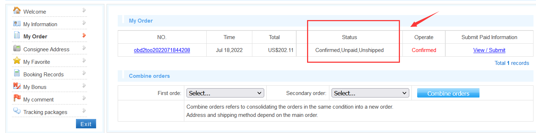536x133 pixels.
Task: Click the My Bonus icon
Action: pyautogui.click(x=17, y=86)
